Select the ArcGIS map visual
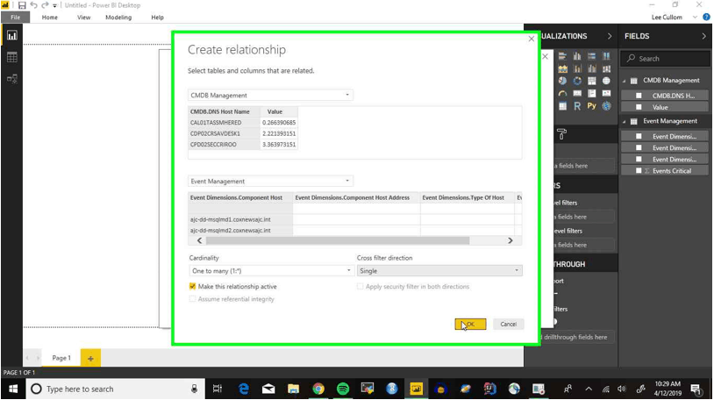Image resolution: width=714 pixels, height=400 pixels. point(606,106)
